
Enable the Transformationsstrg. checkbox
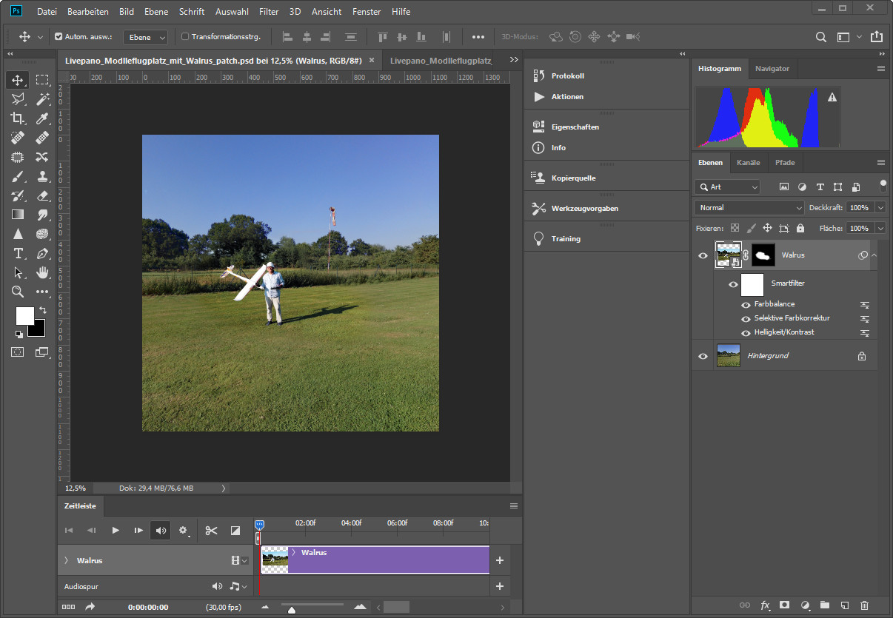coord(185,37)
